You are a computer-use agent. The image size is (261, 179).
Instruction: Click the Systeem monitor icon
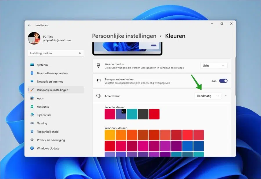pos(32,65)
